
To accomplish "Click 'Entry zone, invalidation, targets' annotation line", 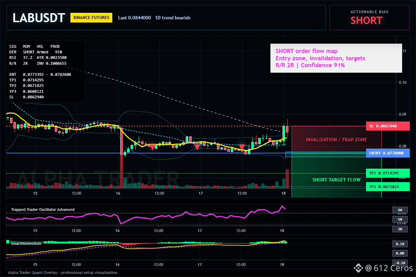I will 320,58.
